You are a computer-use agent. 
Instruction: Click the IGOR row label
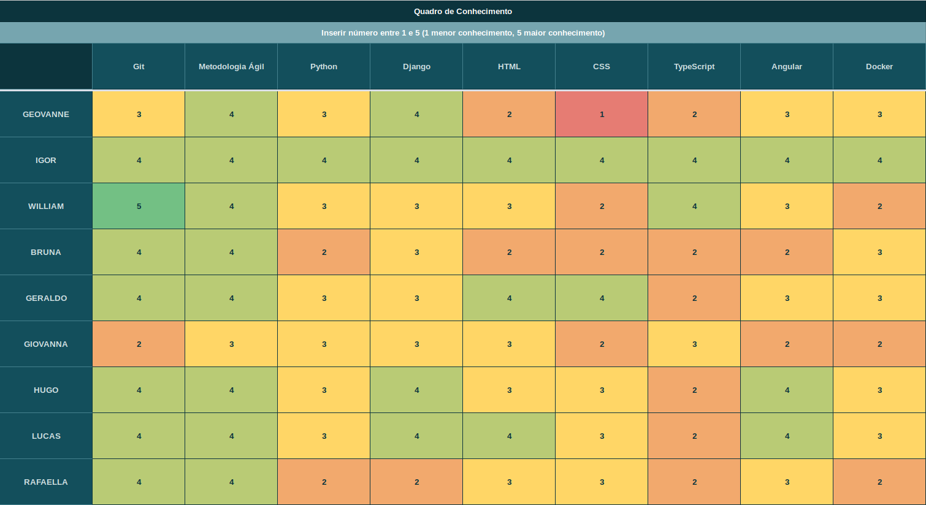[46, 160]
